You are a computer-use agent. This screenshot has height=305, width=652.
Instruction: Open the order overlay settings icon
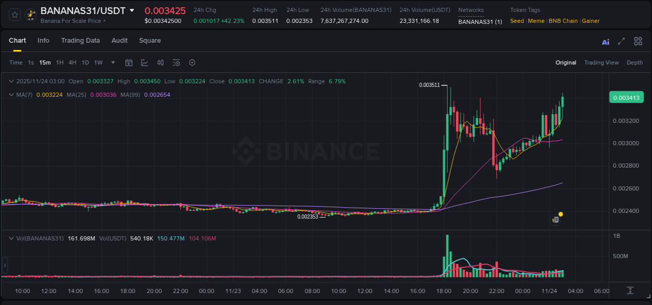coord(176,62)
